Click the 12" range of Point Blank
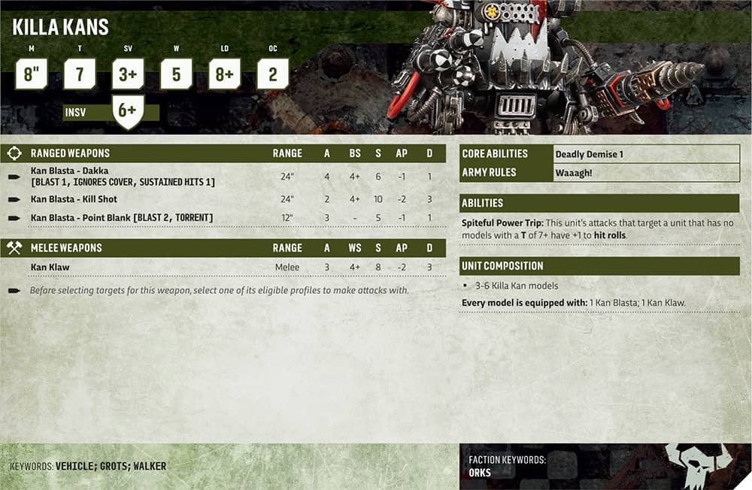752x490 pixels. (x=287, y=218)
